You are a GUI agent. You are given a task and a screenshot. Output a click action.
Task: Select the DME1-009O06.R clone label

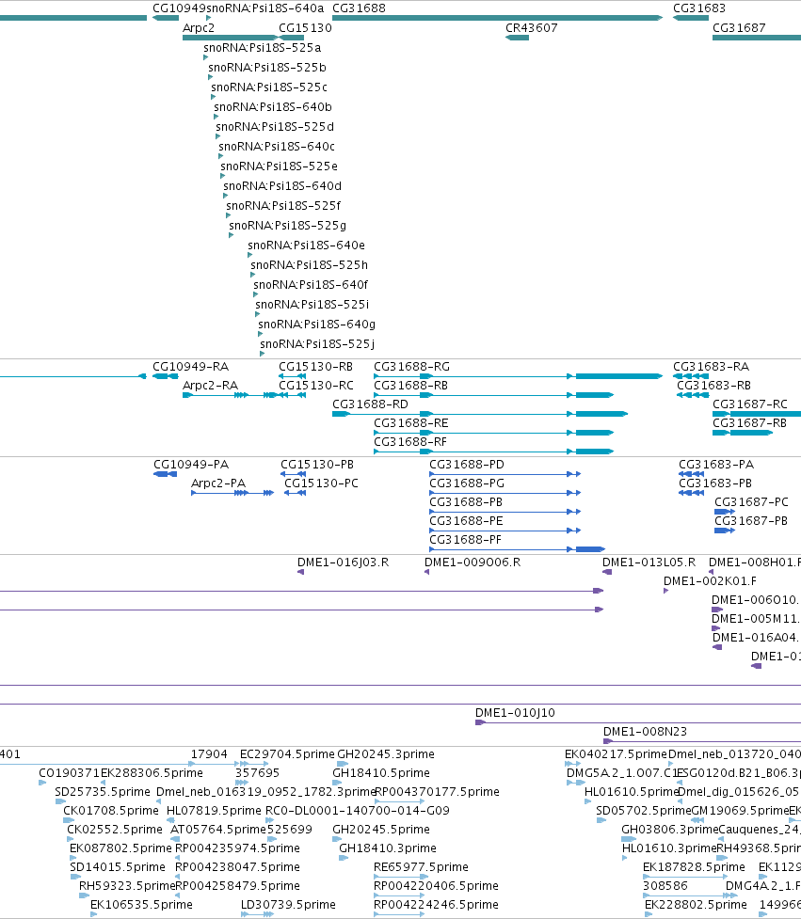coord(473,562)
